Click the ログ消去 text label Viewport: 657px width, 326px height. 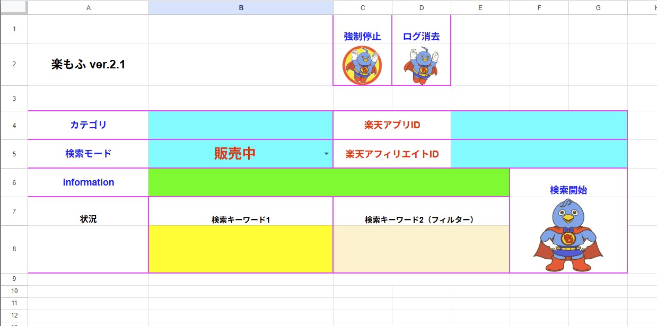421,37
